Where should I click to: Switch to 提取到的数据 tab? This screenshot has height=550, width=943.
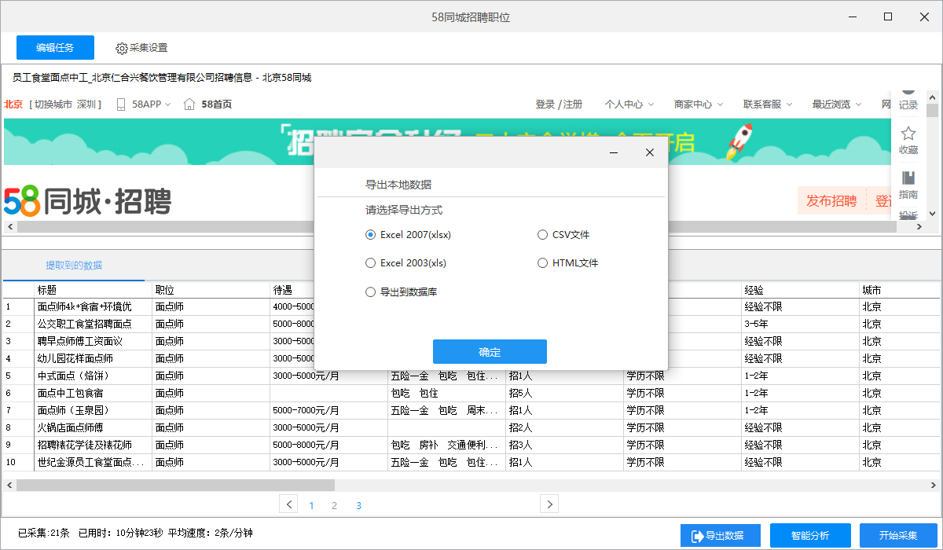tap(74, 265)
